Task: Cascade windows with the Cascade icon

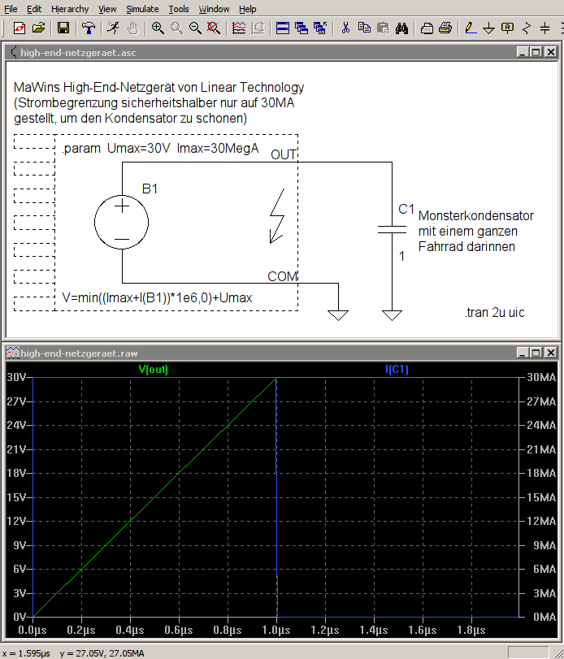Action: tap(302, 28)
